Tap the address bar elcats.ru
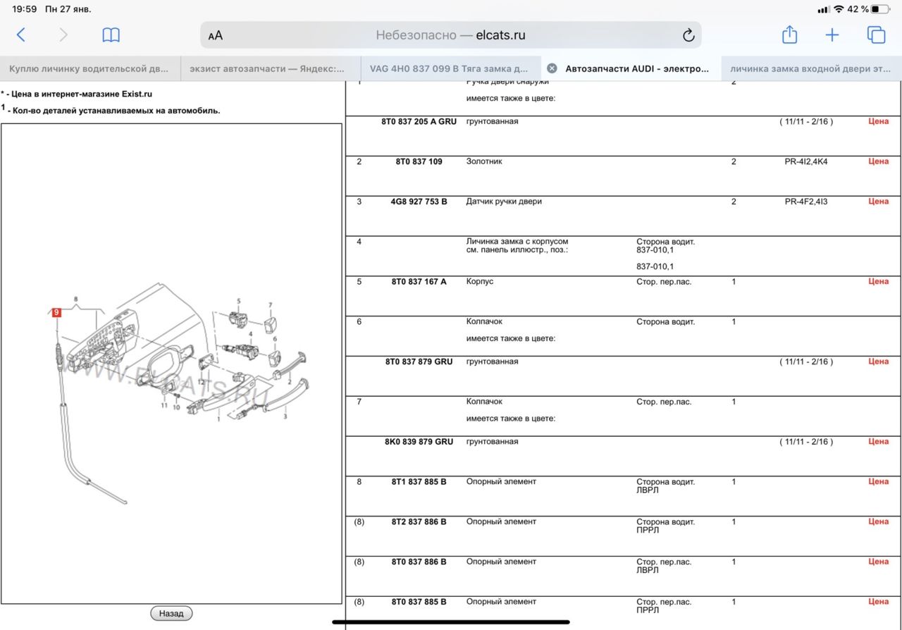902x630 pixels. tap(451, 35)
